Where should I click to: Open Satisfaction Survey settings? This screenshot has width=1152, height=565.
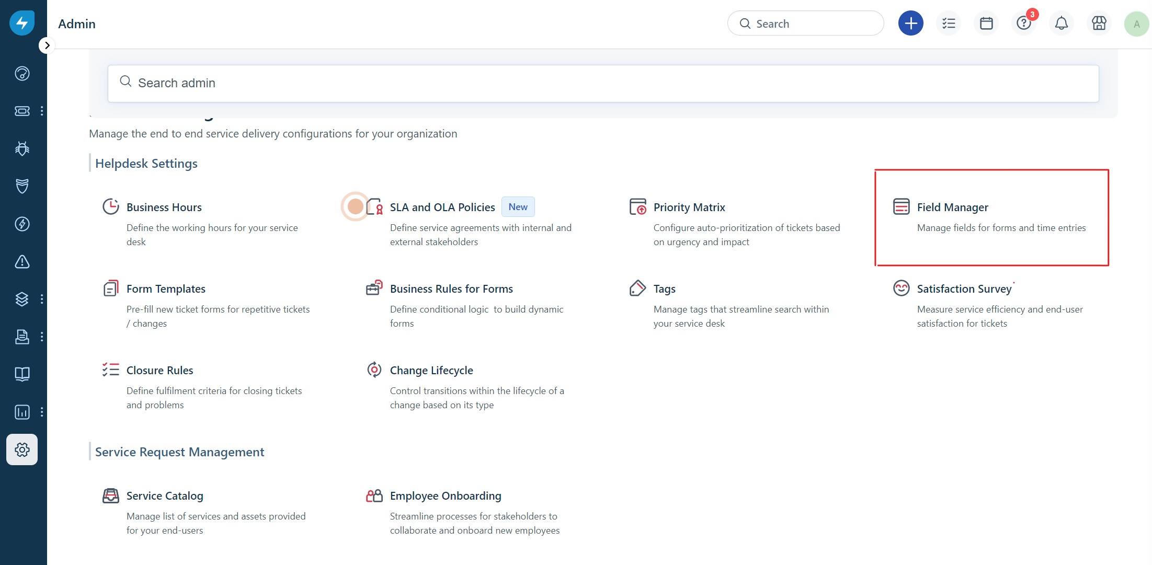click(964, 289)
